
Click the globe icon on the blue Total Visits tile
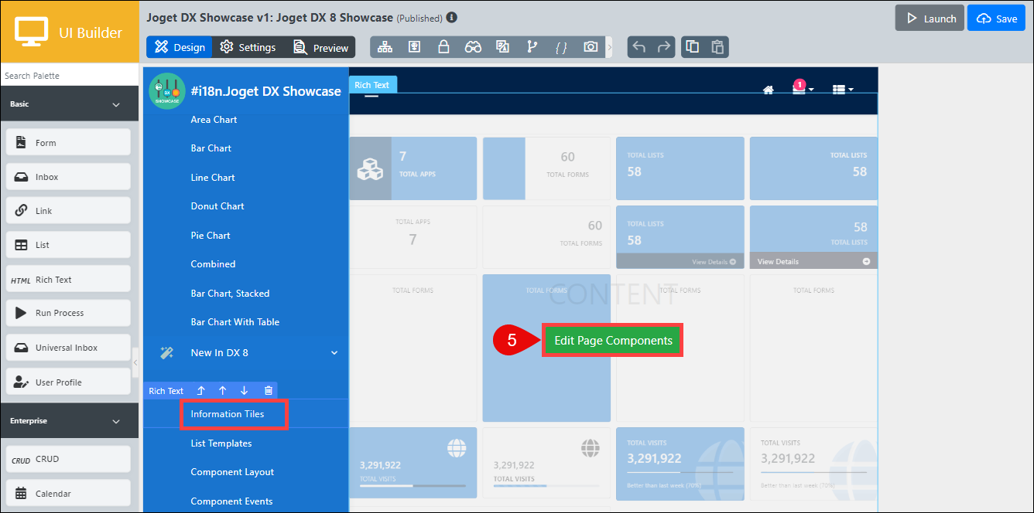[457, 447]
